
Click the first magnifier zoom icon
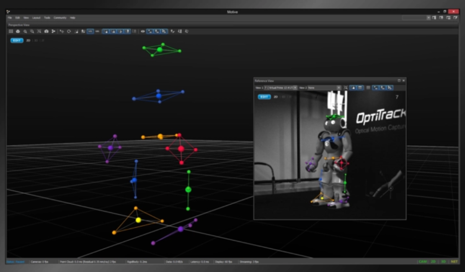(25, 31)
